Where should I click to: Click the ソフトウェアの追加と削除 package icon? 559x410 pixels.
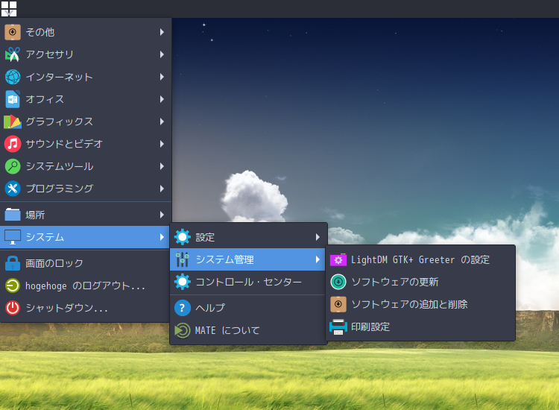coord(338,304)
